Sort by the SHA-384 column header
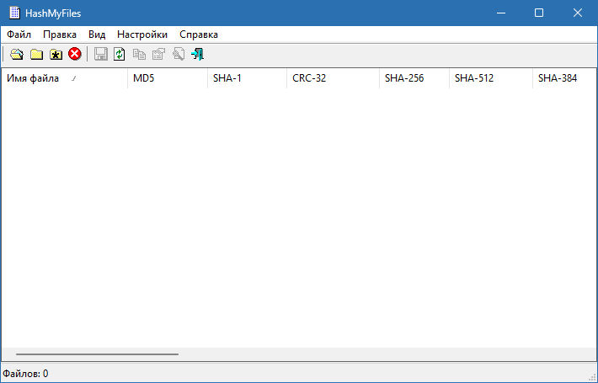Screen dimensions: 598x383 click(565, 78)
